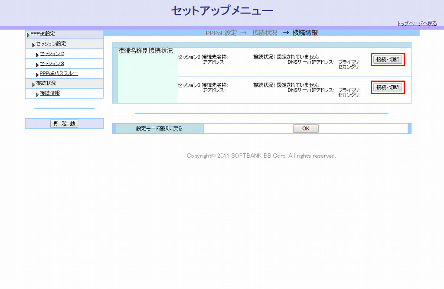Click the red arrow icon beside セッション設定
The height and width of the screenshot is (289, 444).
coord(33,45)
